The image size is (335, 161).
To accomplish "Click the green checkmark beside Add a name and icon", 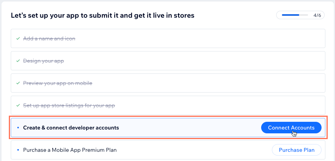I will pos(18,39).
